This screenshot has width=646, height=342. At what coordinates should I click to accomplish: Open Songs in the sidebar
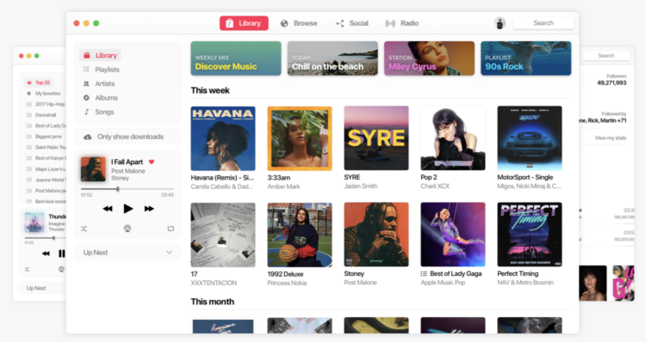click(99, 112)
